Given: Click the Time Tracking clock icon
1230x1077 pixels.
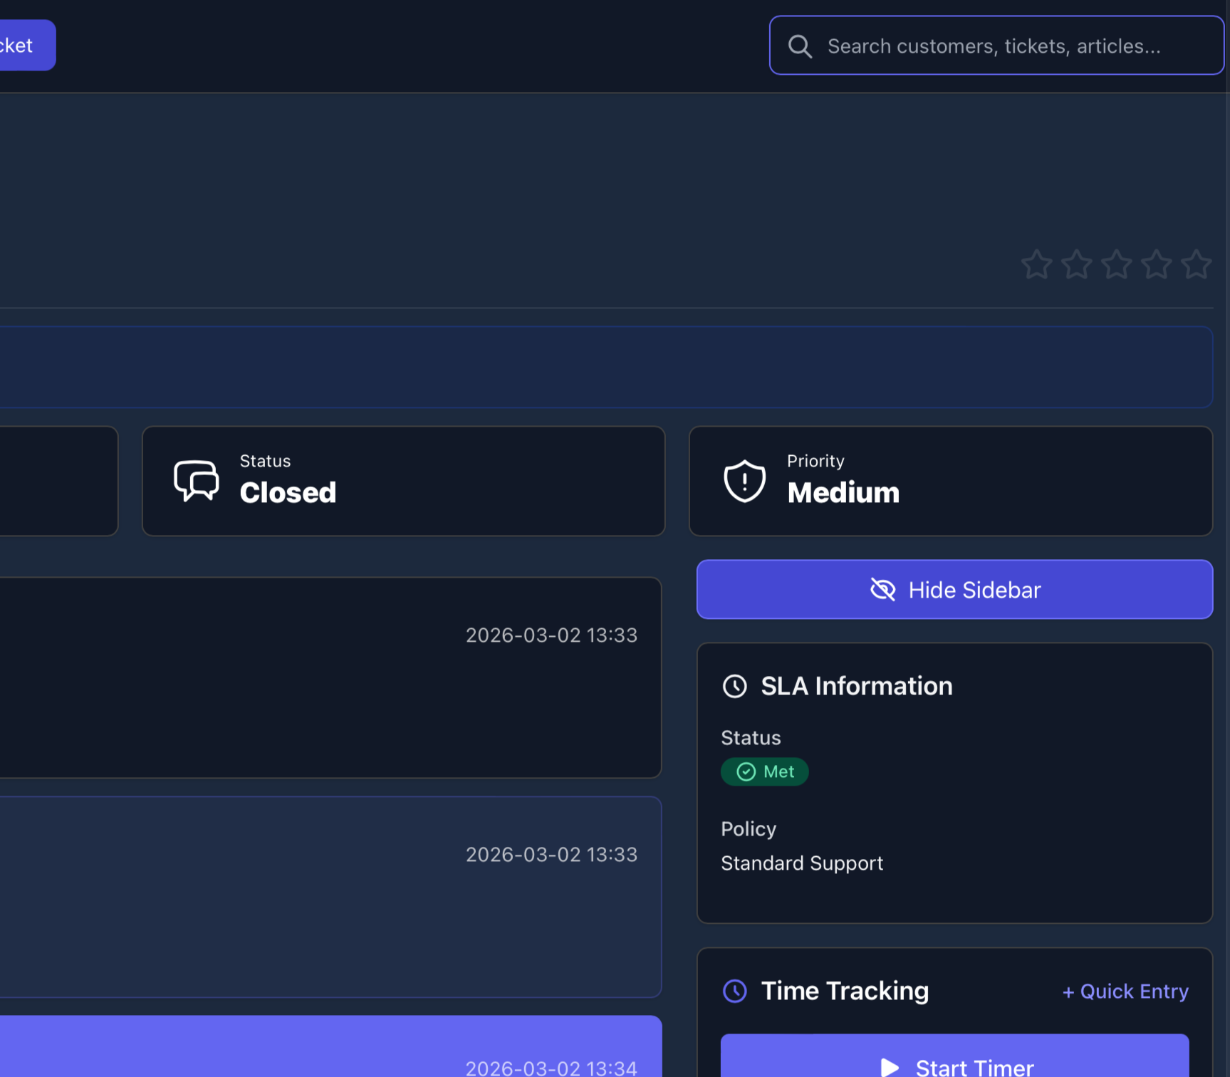Looking at the screenshot, I should coord(734,991).
